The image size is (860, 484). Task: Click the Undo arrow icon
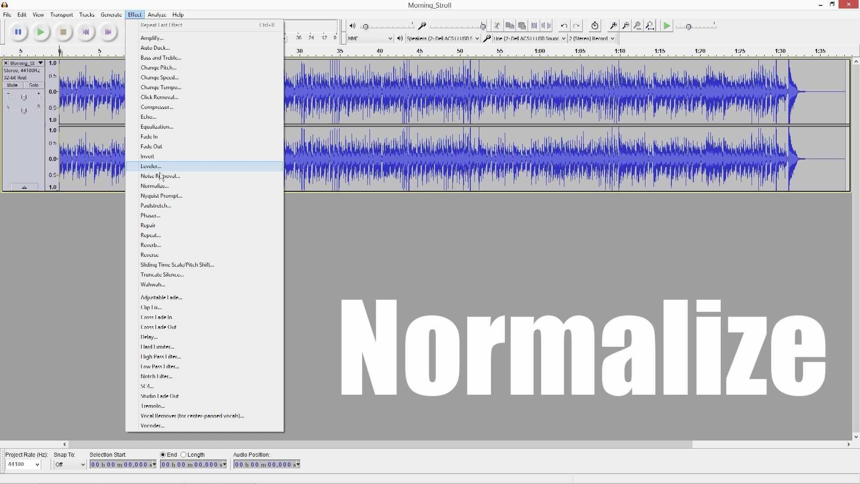click(x=564, y=26)
